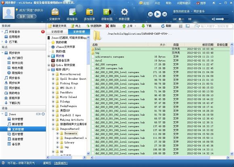This screenshot has height=167, width=234.
Task: Mute the speaker volume icon
Action: [x=213, y=19]
